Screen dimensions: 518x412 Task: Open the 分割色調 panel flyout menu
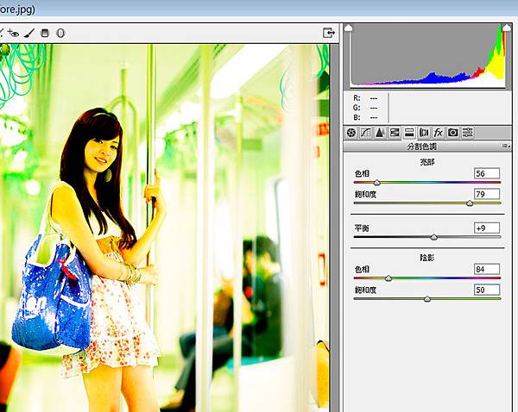506,146
